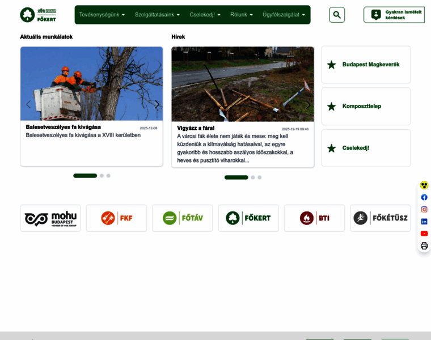Select third dot of Aktuális munkálatok carousel
This screenshot has height=340, width=431.
108,176
